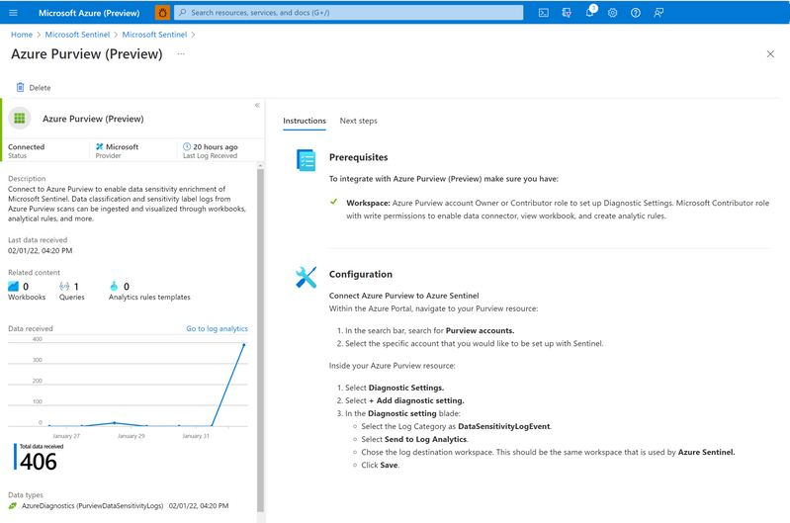Screen dimensions: 790x523
Task: Click the Connect Azure Purview to Azure Sentinel text
Action: click(x=404, y=296)
